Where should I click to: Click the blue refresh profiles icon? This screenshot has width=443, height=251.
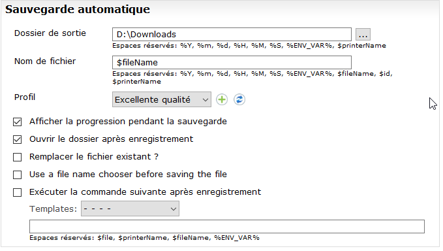(x=239, y=99)
